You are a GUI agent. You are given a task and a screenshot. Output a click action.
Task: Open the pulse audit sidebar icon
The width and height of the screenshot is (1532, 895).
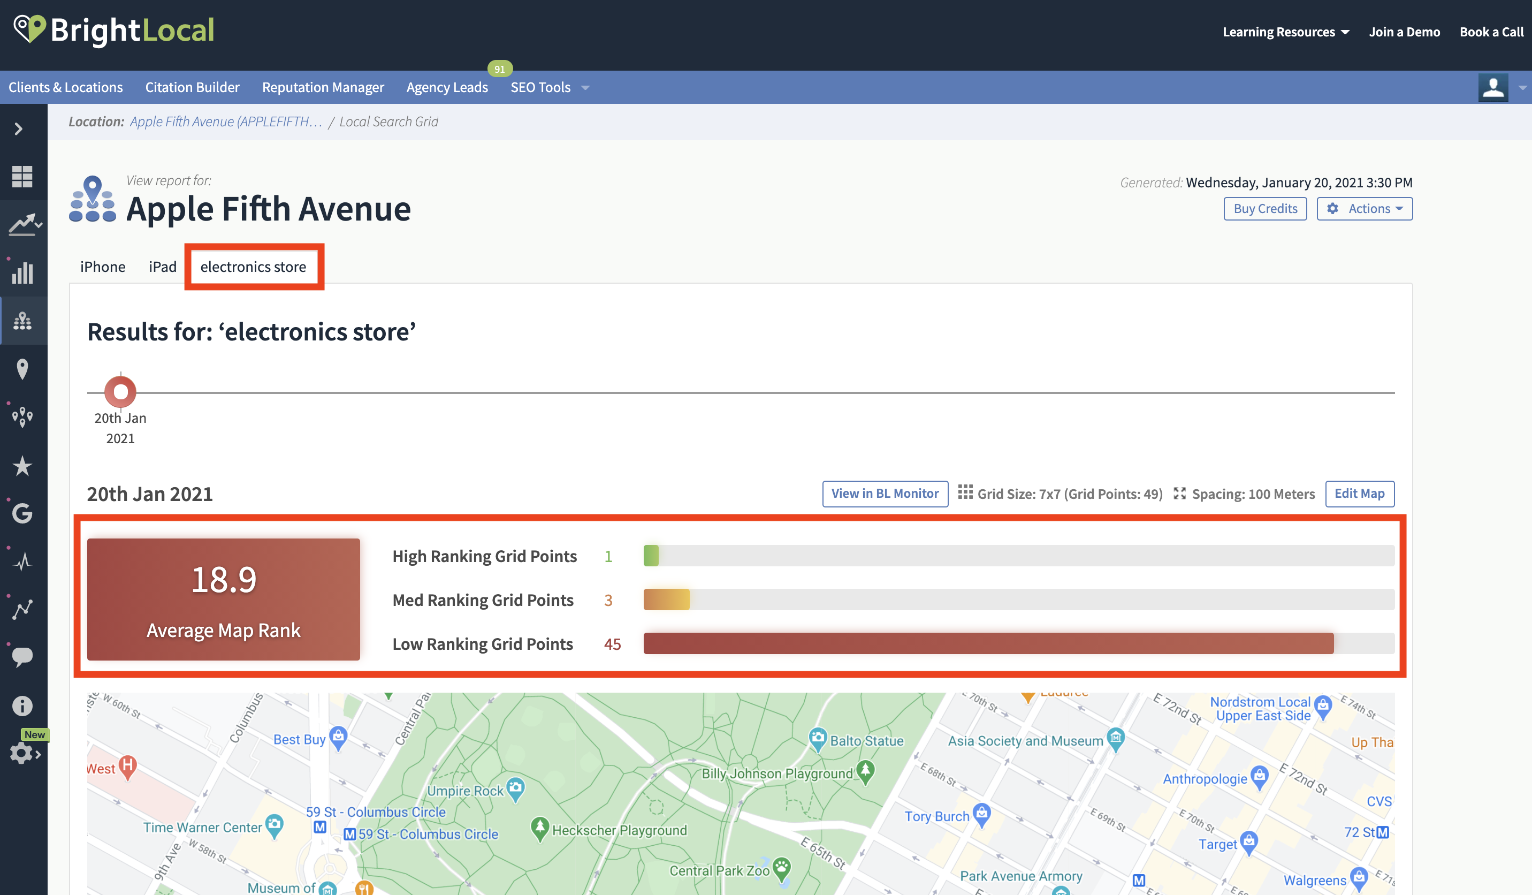point(22,561)
